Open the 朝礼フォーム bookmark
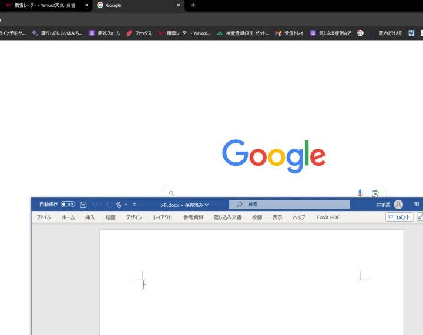The image size is (423, 335). [x=105, y=33]
